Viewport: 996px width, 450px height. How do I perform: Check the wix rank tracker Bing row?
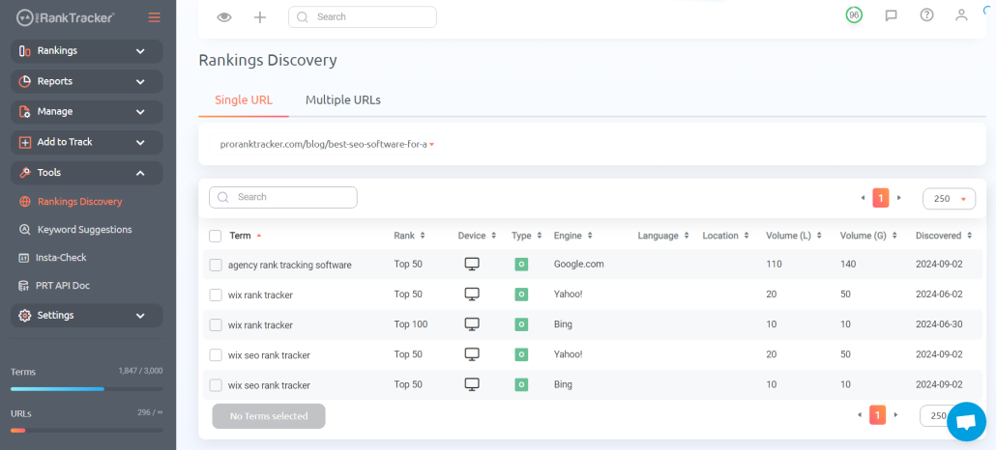[216, 325]
